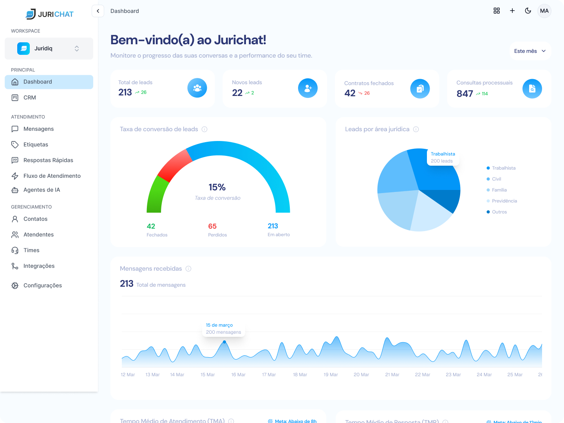Click info icon beside Taxa de conversão de leads
Viewport: 564px width, 423px height.
(204, 129)
